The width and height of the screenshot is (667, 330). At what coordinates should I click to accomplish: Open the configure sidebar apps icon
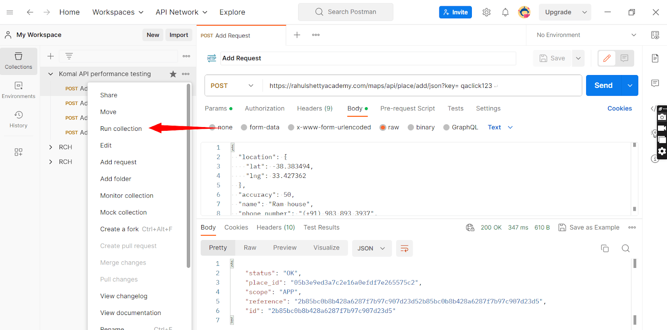[x=18, y=152]
